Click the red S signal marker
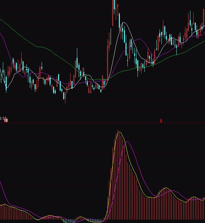The width and height of the screenshot is (205, 223). pos(161,120)
